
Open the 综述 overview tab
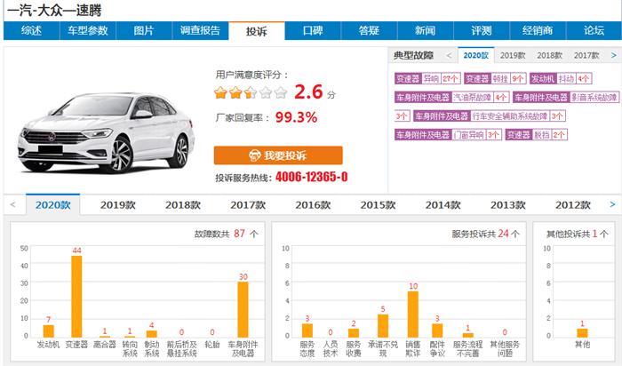(x=31, y=30)
